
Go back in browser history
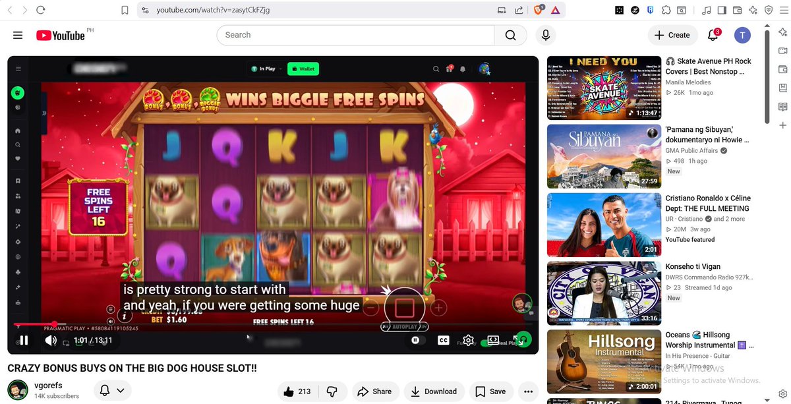[9, 10]
